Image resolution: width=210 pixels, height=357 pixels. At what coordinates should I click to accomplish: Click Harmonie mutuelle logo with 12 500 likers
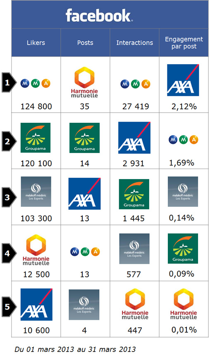point(36,250)
